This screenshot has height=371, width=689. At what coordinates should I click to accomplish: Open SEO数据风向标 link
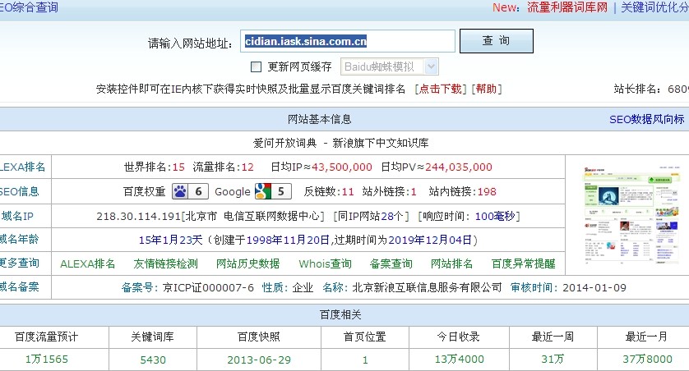point(646,119)
